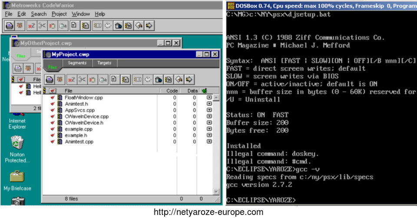Select the My Briefcase desktop icon
Screen dimensions: 417x218
pos(17,181)
